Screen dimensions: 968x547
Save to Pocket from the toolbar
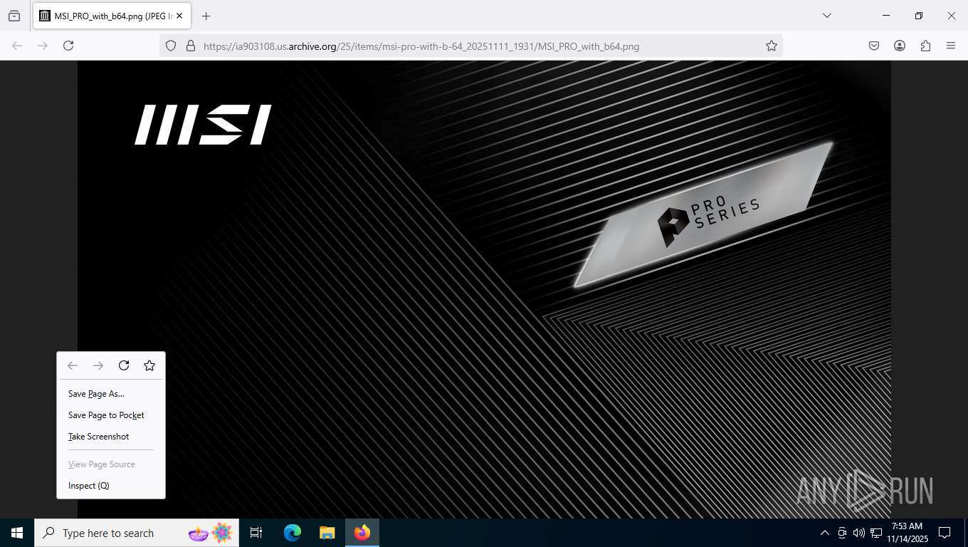click(874, 46)
